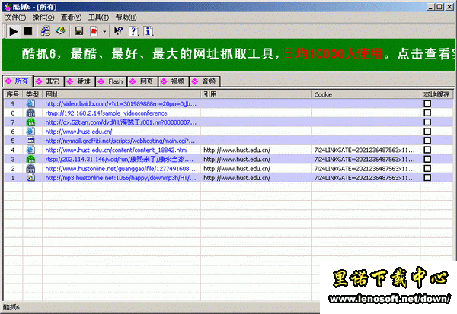Click the web page type icon in row 4
Screen dimensions: 457x314
[x=30, y=150]
